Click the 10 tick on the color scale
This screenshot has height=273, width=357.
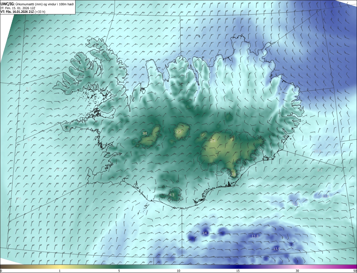(178, 271)
